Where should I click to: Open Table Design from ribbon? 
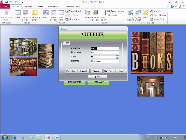pyautogui.click(x=25, y=15)
